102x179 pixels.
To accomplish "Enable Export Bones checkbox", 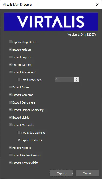I will 10,87.
